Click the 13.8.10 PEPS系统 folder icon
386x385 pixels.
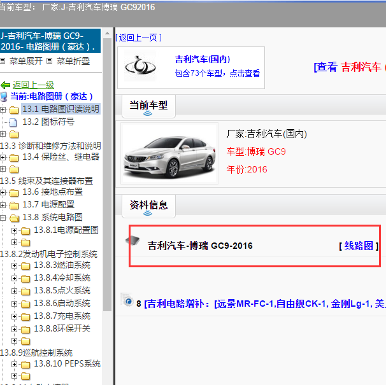(25, 365)
